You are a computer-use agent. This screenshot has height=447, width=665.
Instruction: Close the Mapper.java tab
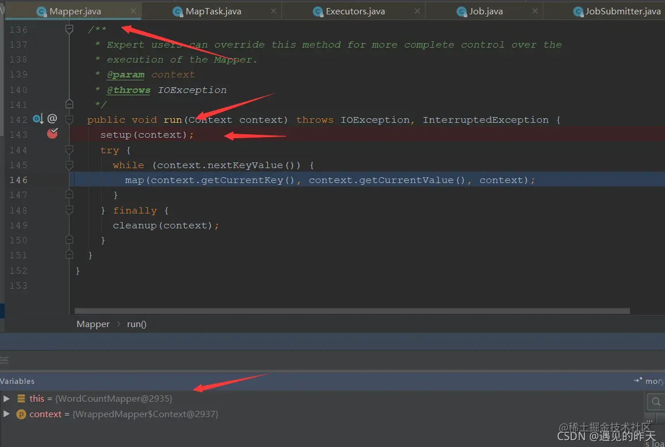click(x=133, y=11)
